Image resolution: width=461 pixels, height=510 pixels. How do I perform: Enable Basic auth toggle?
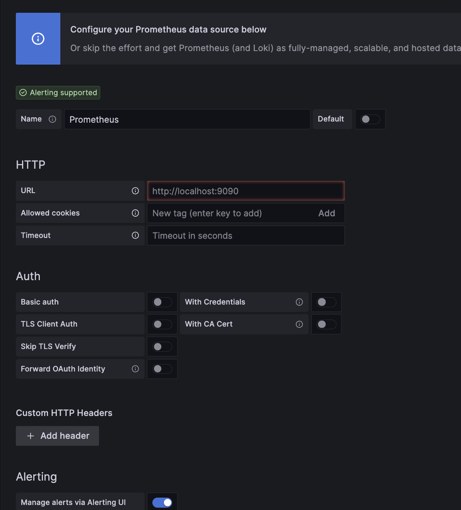tap(162, 302)
